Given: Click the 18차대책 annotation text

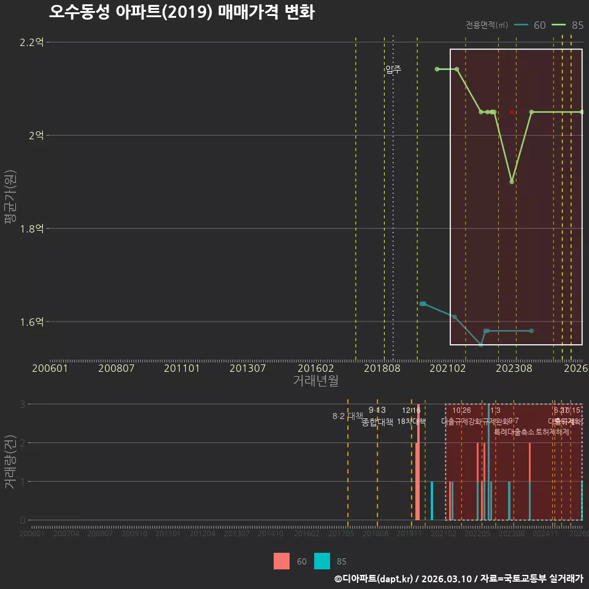Looking at the screenshot, I should 411,422.
